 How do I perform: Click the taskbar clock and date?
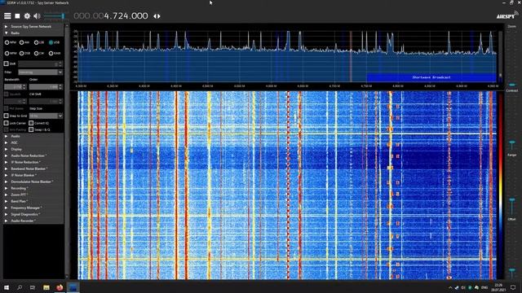(x=498, y=287)
